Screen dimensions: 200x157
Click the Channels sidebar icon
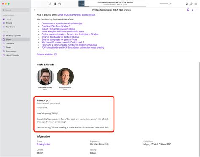(4, 43)
